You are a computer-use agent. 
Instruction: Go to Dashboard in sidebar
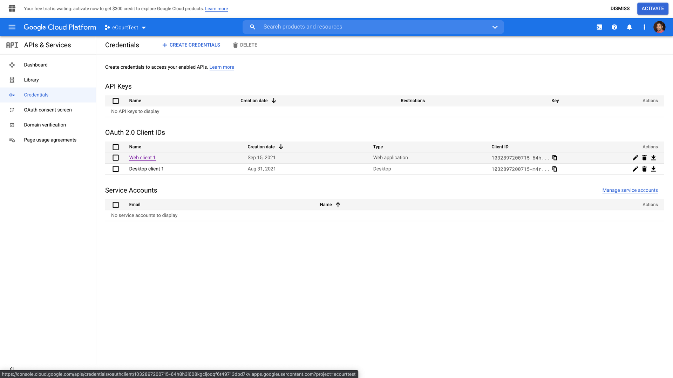click(x=36, y=65)
